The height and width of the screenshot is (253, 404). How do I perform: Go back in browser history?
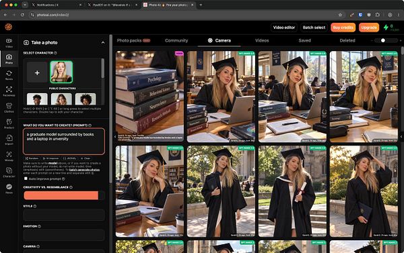coord(5,15)
